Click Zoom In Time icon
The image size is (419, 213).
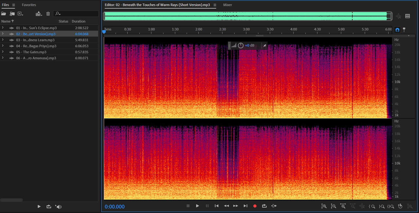[x=343, y=206]
